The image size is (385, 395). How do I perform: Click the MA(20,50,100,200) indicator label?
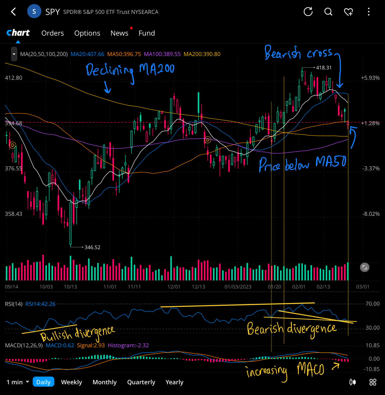coord(44,54)
